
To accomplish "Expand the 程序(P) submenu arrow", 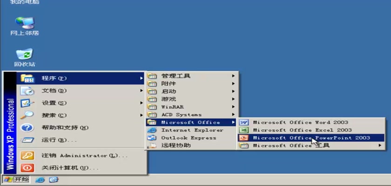I will point(142,78).
